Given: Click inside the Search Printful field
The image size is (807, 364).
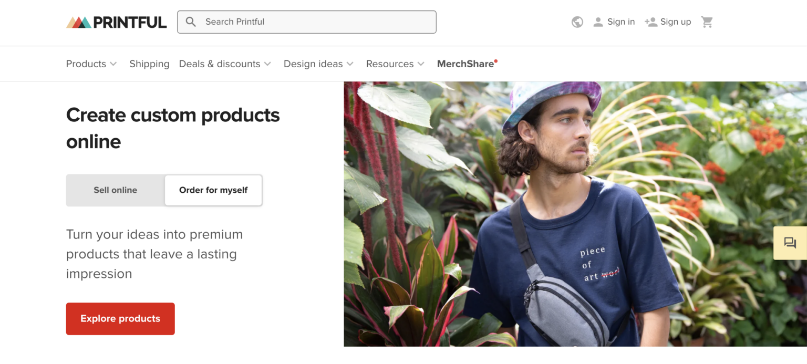Looking at the screenshot, I should pyautogui.click(x=307, y=22).
